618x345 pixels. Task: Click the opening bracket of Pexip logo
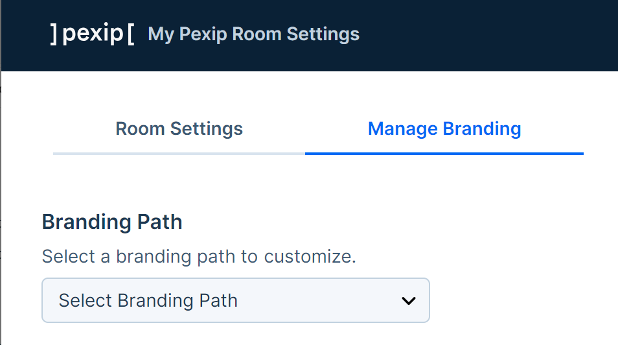click(x=132, y=34)
